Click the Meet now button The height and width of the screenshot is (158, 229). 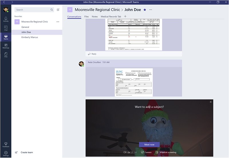149,145
